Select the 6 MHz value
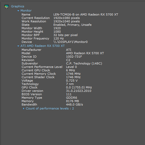Viewport: 145px width, 145px height. point(70,70)
